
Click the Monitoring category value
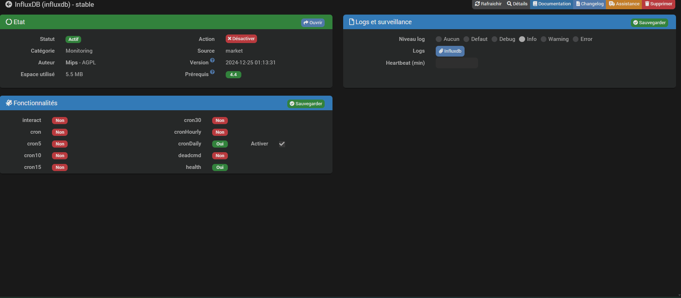coord(79,51)
